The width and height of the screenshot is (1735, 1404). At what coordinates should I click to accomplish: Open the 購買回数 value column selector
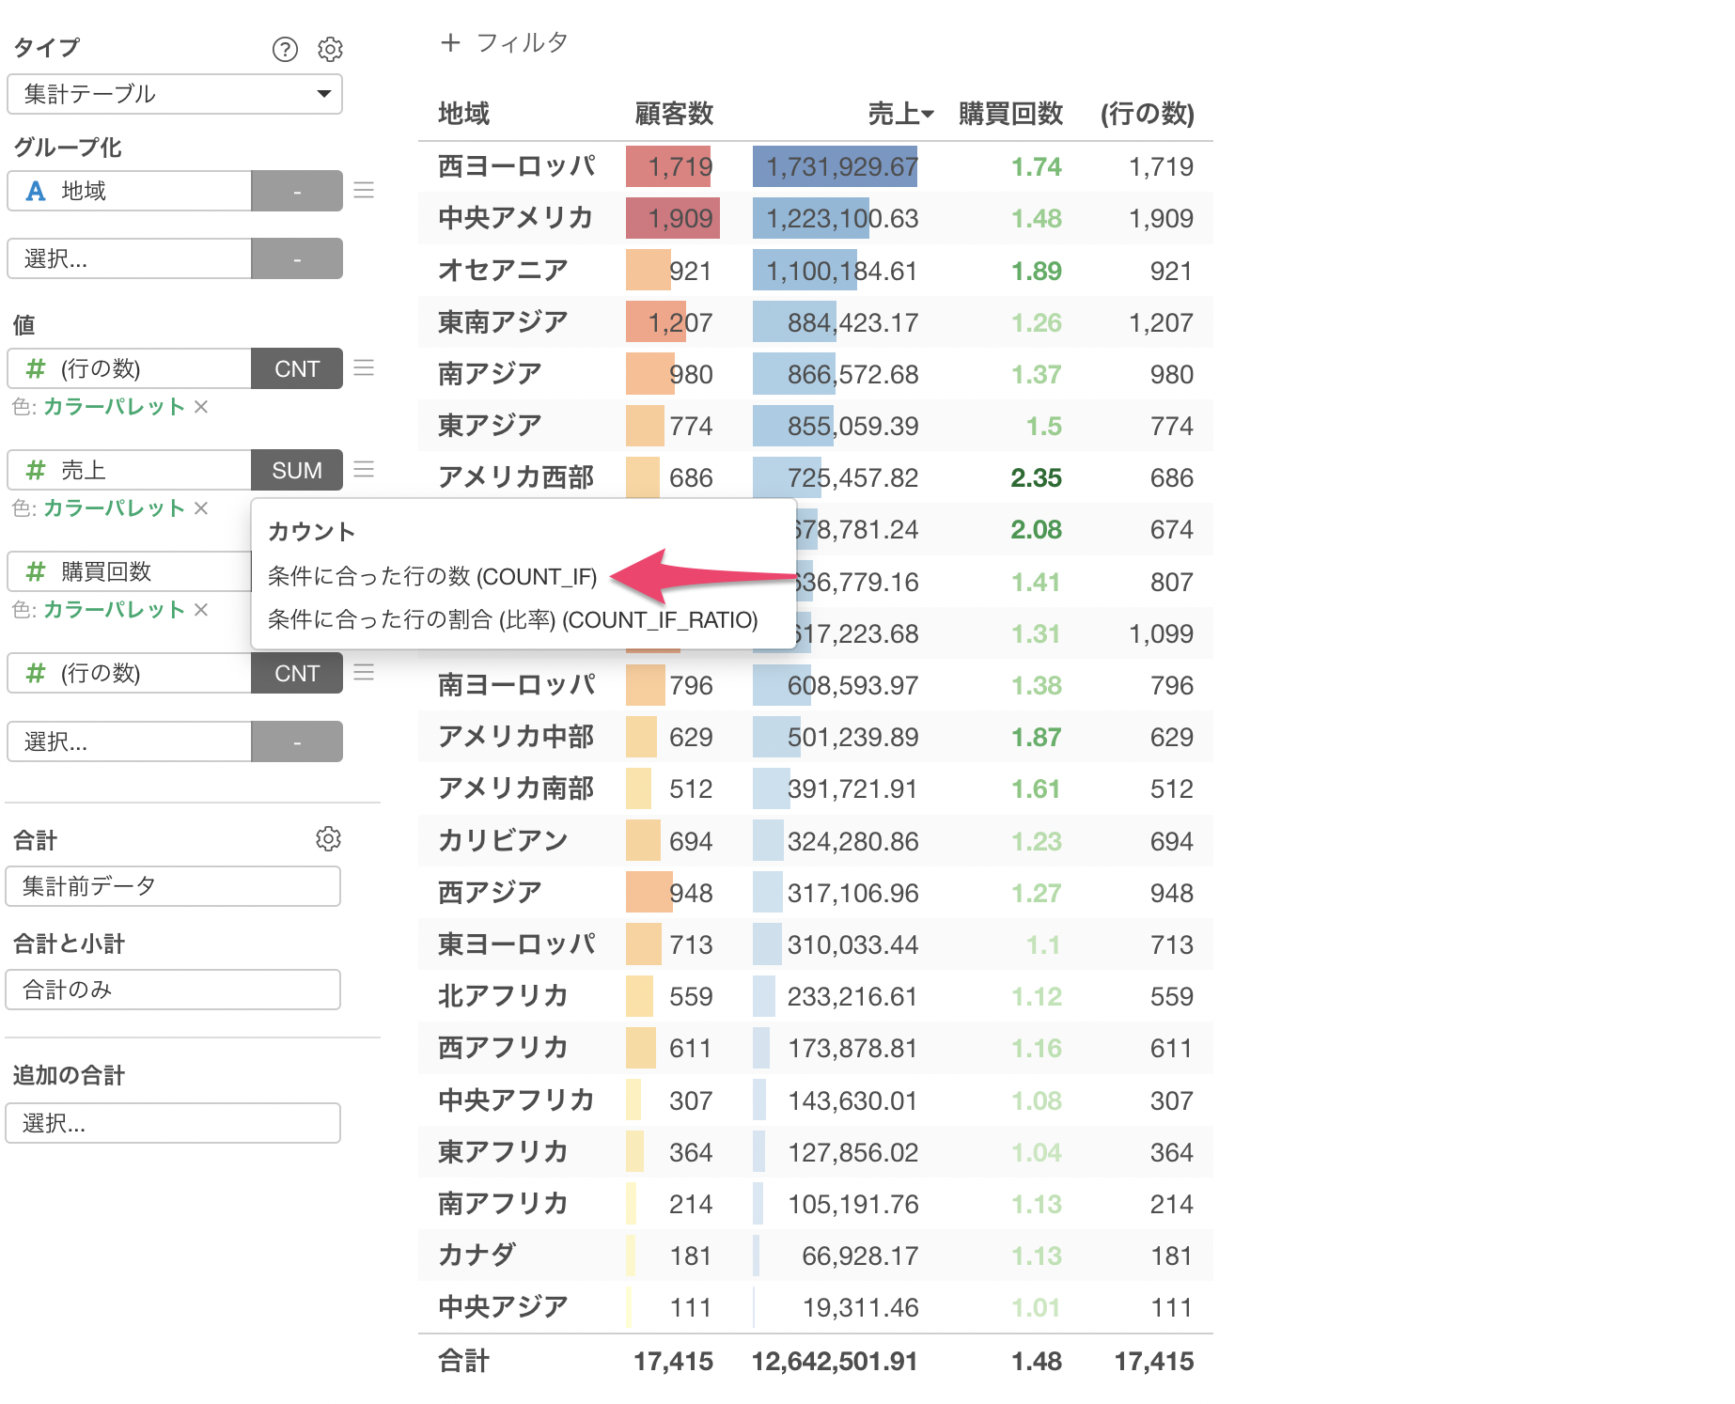pyautogui.click(x=130, y=571)
